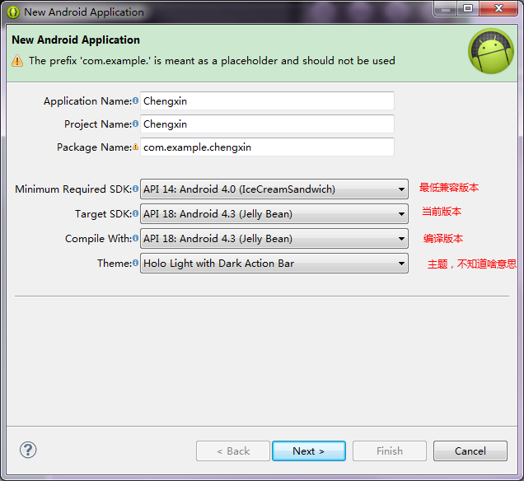Click the info icon next to Target SDK

[x=135, y=213]
